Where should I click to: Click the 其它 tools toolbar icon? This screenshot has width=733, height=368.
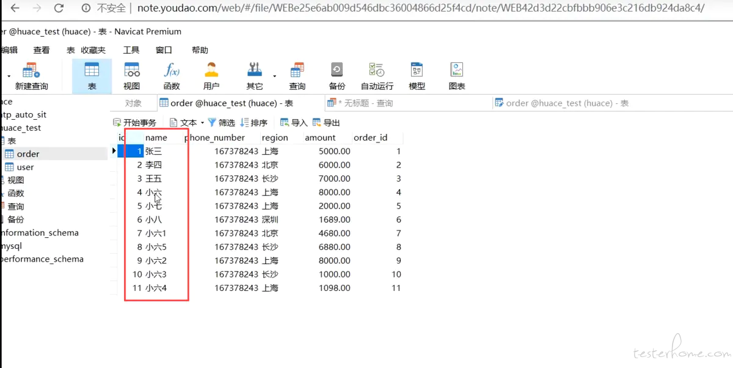coord(255,76)
